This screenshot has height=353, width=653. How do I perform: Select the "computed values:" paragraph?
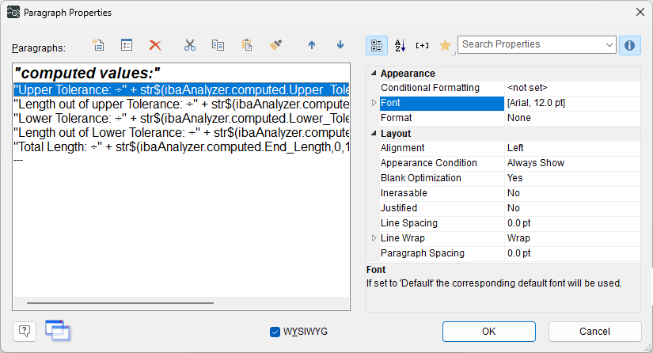pyautogui.click(x=87, y=73)
